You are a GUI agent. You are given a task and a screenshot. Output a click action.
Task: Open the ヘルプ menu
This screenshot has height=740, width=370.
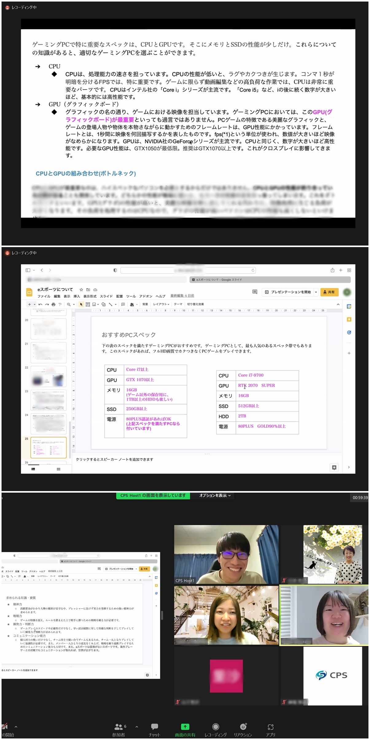(x=160, y=296)
